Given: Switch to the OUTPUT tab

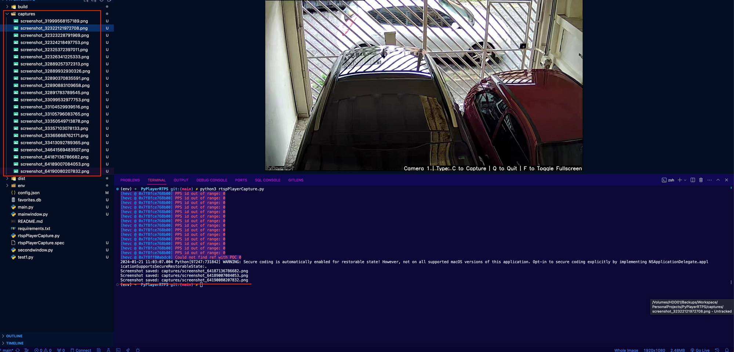Looking at the screenshot, I should pyautogui.click(x=181, y=180).
